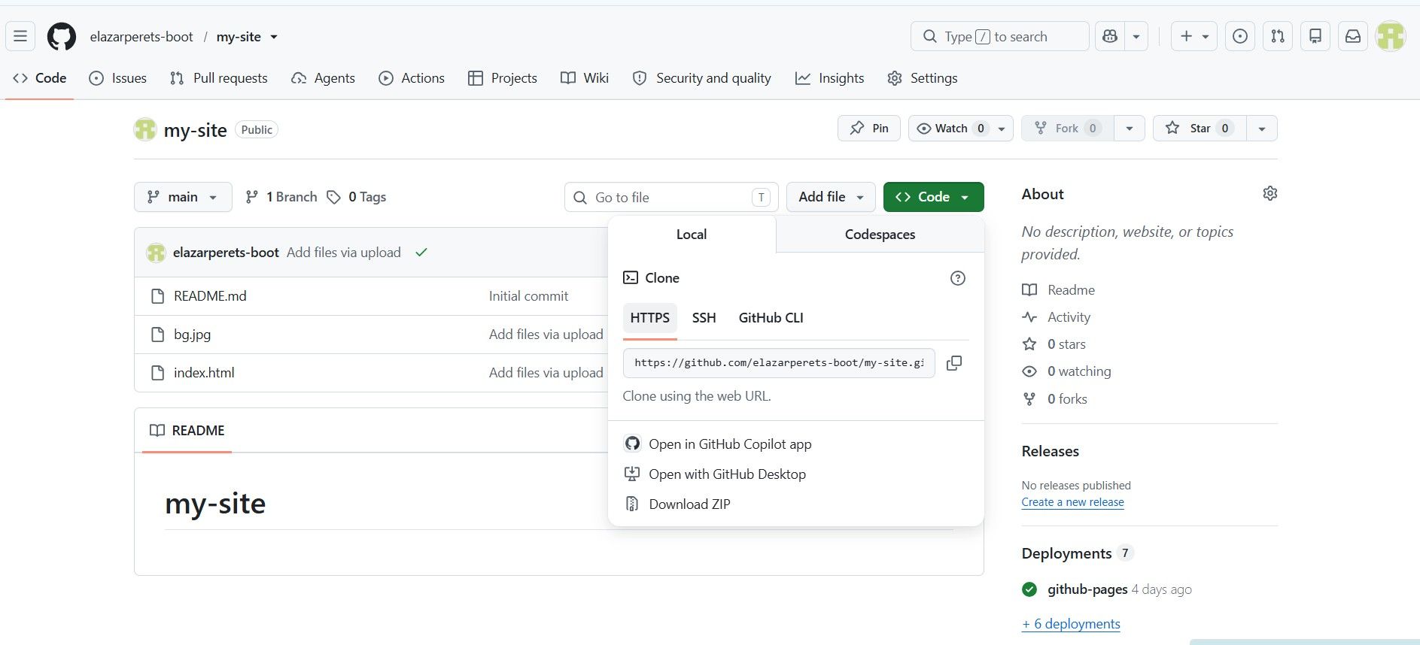
Task: Select the SSH clone tab
Action: coord(704,318)
